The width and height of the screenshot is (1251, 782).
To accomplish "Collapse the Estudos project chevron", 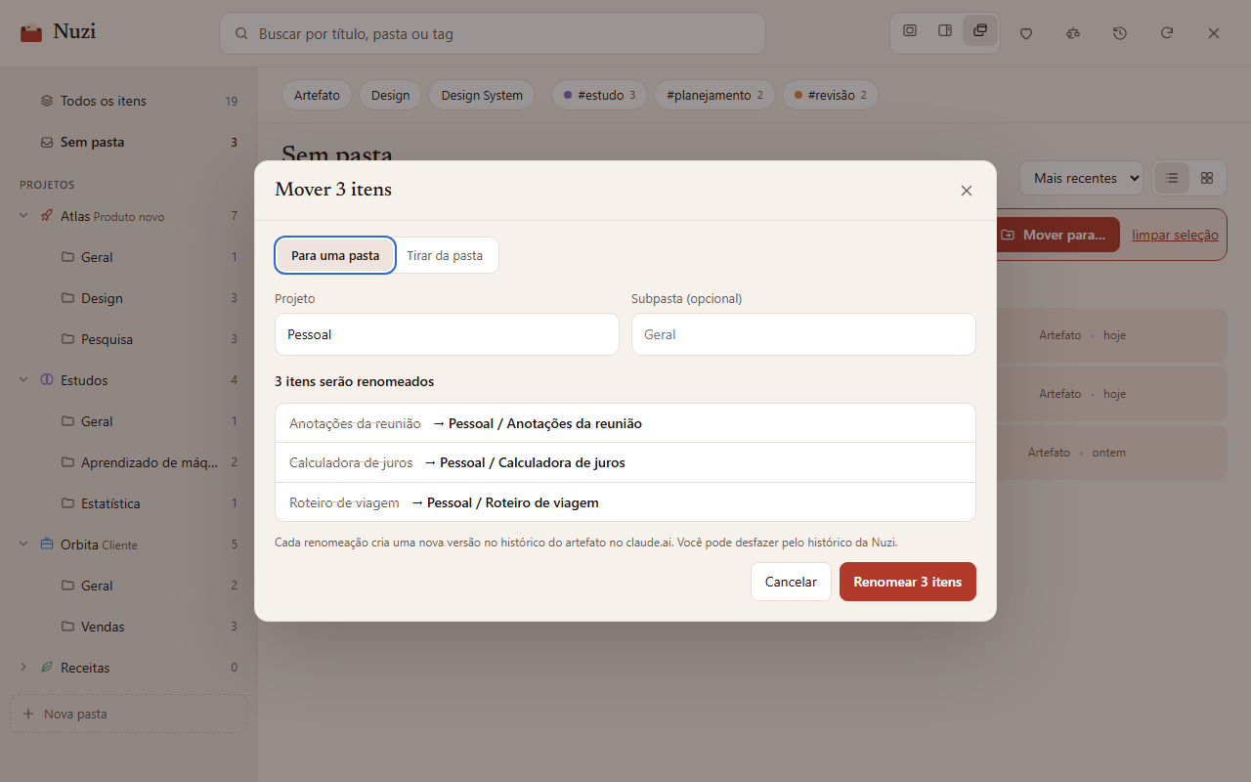I will pyautogui.click(x=23, y=380).
